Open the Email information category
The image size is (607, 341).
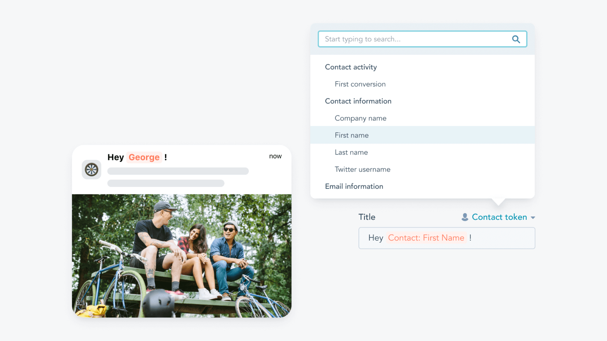coord(354,186)
